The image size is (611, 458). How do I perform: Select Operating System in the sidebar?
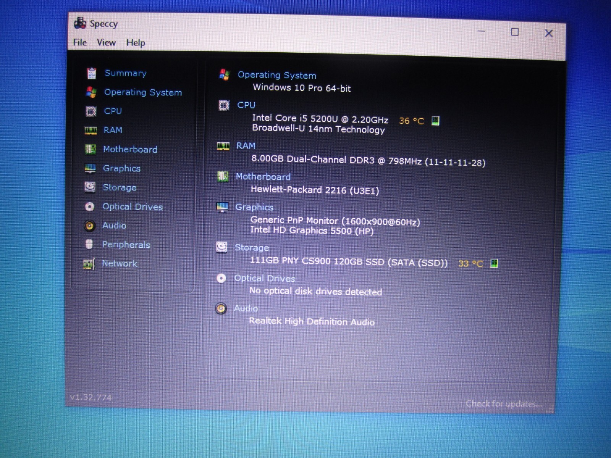coord(143,92)
